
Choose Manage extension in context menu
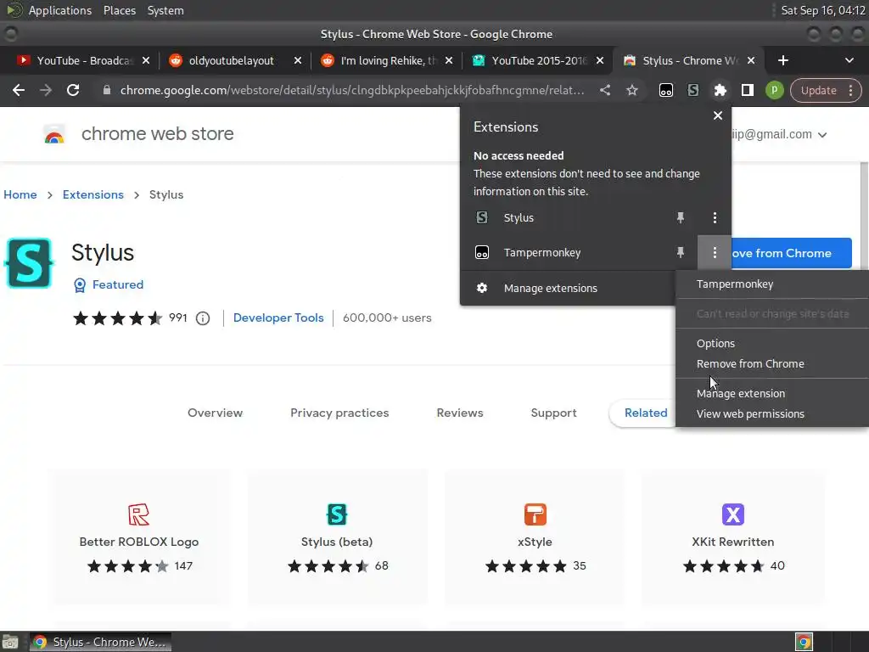tap(772, 393)
